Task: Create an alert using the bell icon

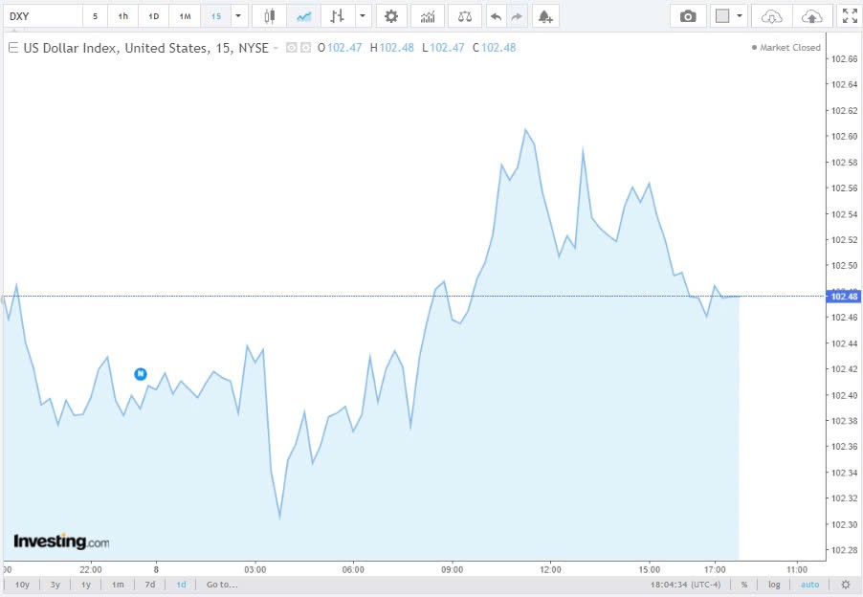Action: pyautogui.click(x=544, y=15)
